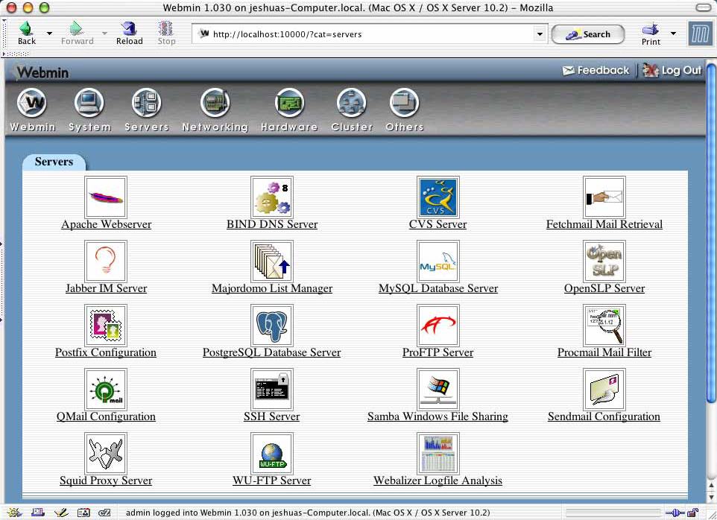Click the Log Out link
This screenshot has width=717, height=520.
pyautogui.click(x=672, y=70)
